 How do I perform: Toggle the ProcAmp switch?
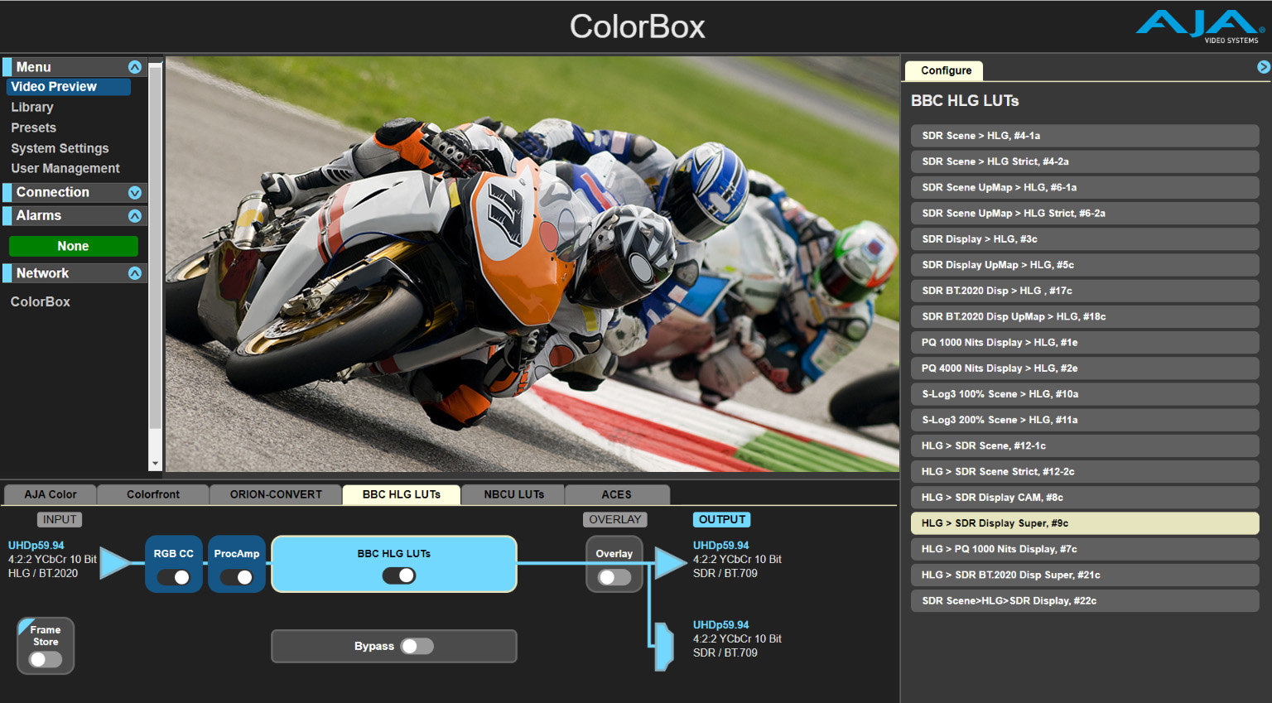pyautogui.click(x=237, y=577)
